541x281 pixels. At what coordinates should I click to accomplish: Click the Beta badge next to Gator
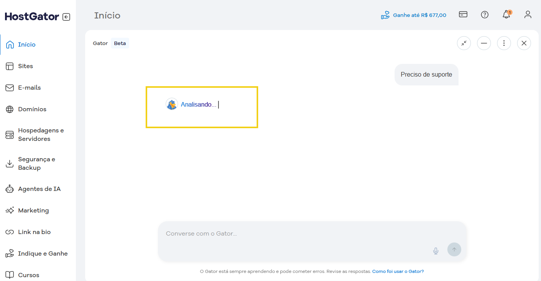point(120,43)
